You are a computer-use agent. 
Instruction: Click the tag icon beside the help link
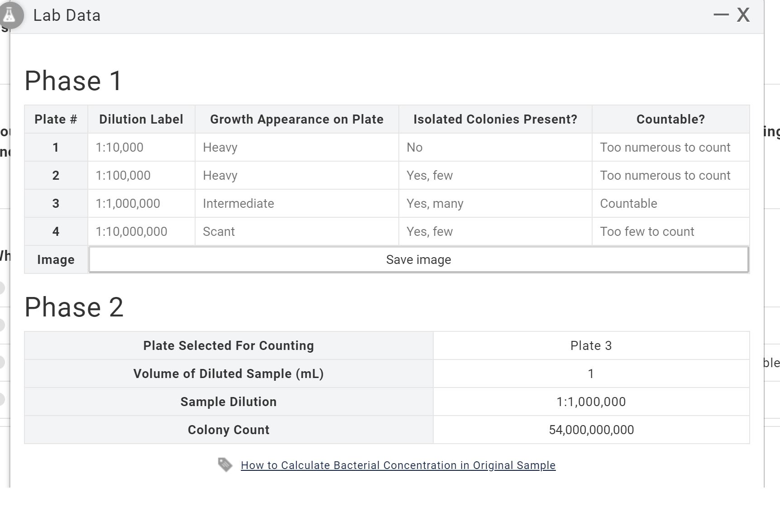[x=225, y=464]
